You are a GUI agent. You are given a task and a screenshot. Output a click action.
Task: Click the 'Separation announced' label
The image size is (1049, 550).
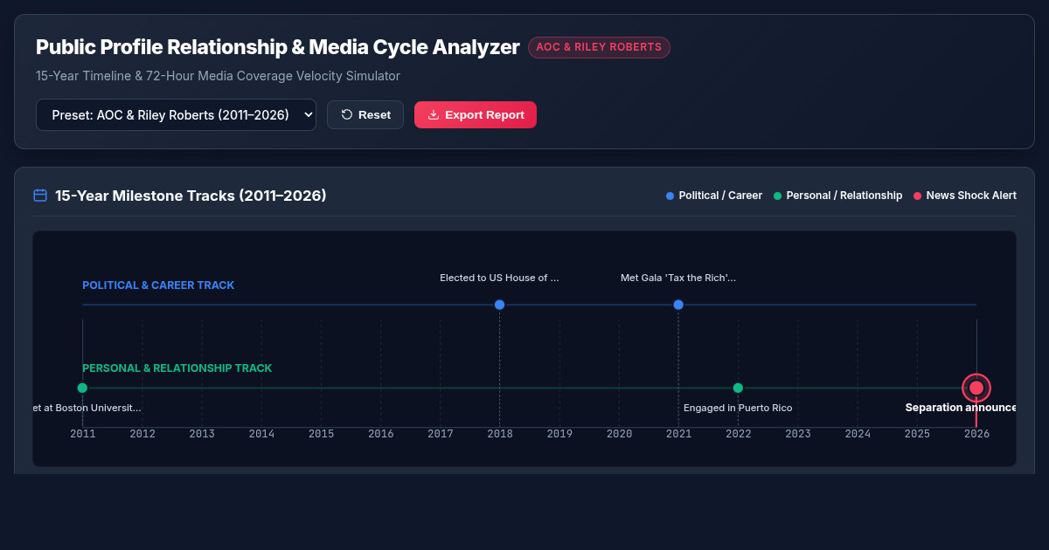pyautogui.click(x=961, y=408)
